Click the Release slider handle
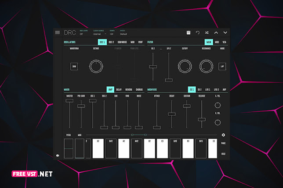 [x=202, y=120]
